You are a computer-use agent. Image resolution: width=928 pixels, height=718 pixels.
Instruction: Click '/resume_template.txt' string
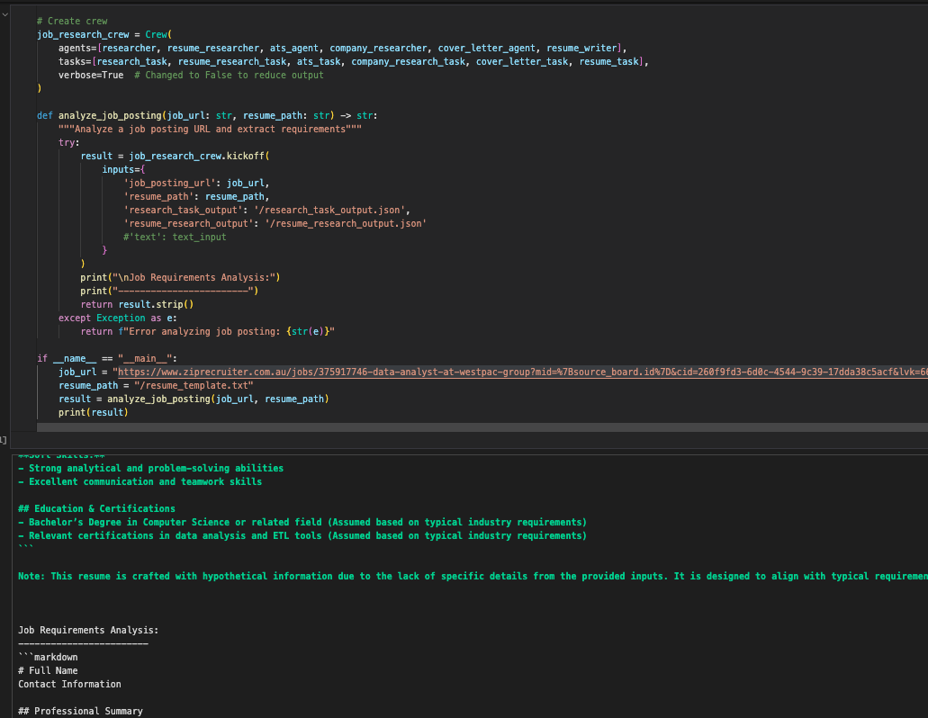pos(194,386)
